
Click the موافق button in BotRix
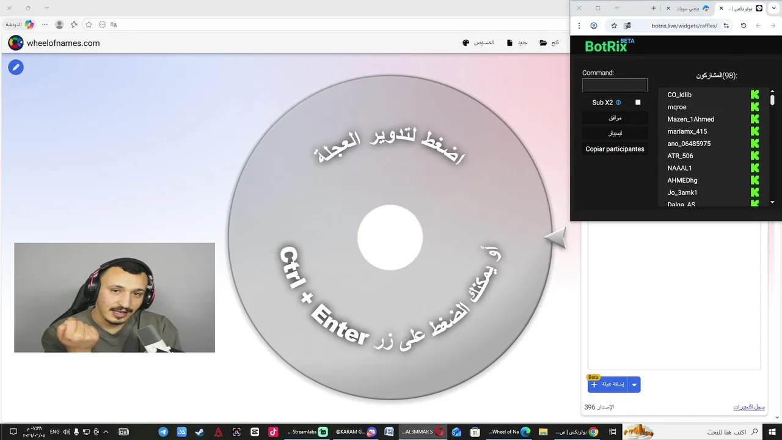[615, 118]
